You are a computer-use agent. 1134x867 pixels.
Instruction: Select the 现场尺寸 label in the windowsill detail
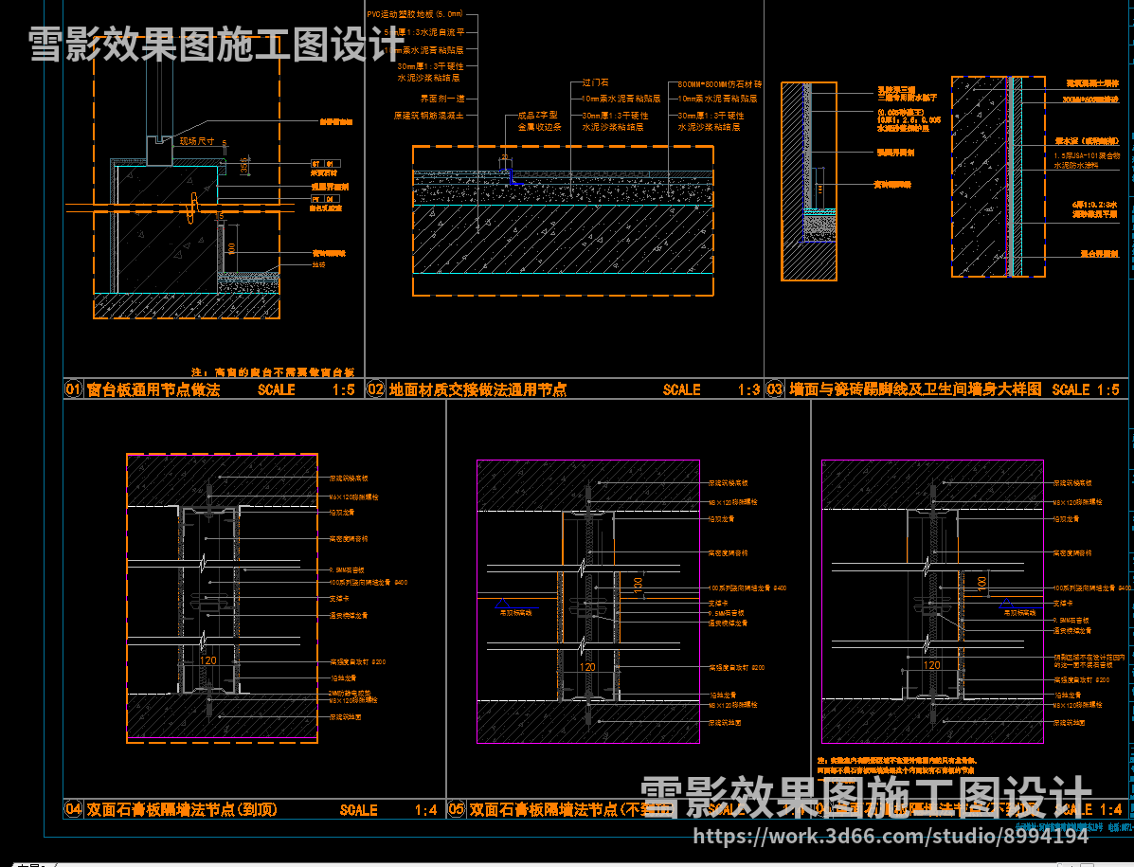point(196,141)
